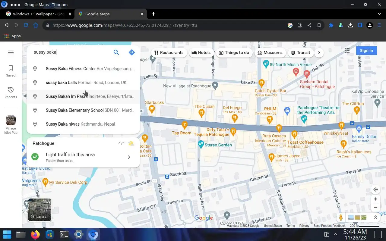
Task: Open The Cuban restaurant marker
Action: 201,113
